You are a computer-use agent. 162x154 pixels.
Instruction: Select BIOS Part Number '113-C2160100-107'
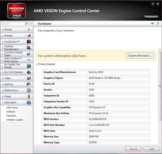pos(99,125)
